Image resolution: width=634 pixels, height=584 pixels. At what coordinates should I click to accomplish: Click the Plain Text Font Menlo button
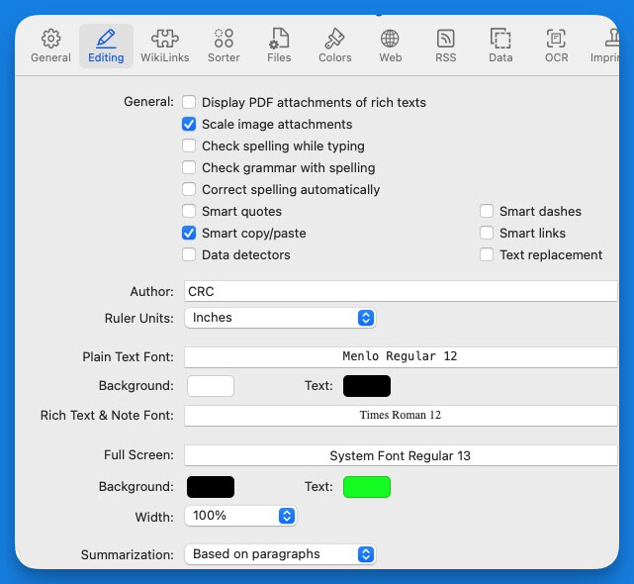click(400, 356)
